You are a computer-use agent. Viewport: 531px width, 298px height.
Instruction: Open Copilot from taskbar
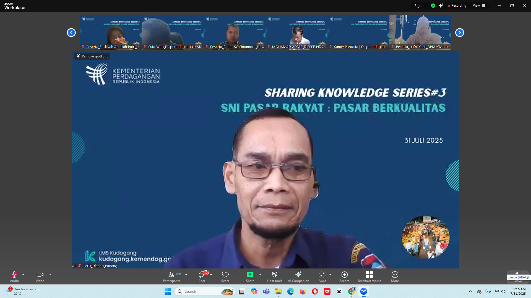click(x=254, y=291)
